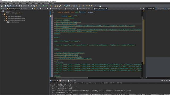Click the Suspend debug toolbar icon

click(19, 6)
